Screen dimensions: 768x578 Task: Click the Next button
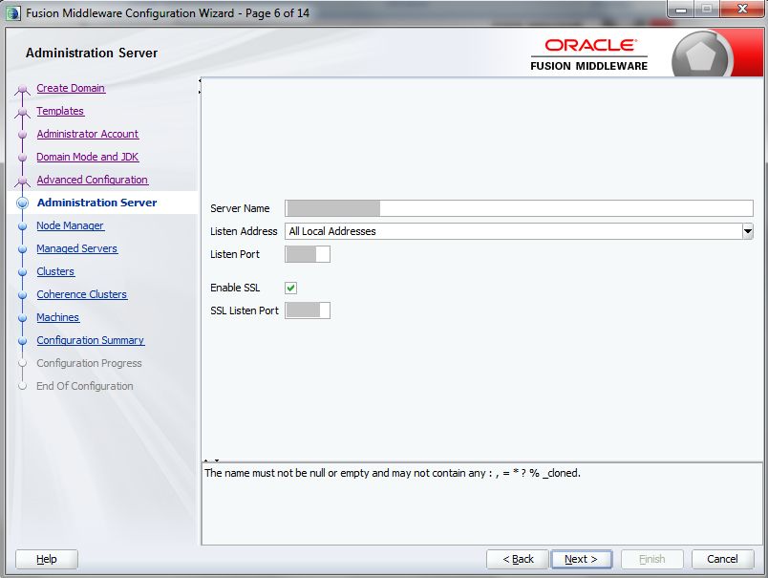click(581, 559)
